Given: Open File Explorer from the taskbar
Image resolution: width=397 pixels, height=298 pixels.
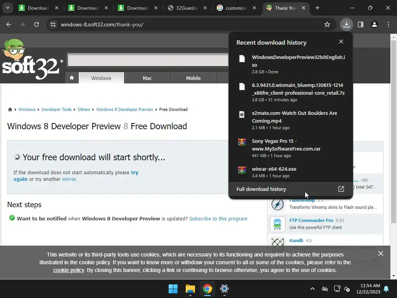Looking at the screenshot, I should [x=190, y=289].
